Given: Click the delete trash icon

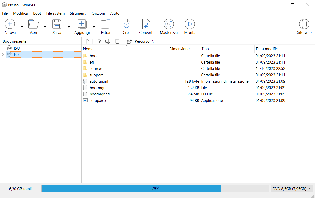Looking at the screenshot, I should click(x=117, y=41).
